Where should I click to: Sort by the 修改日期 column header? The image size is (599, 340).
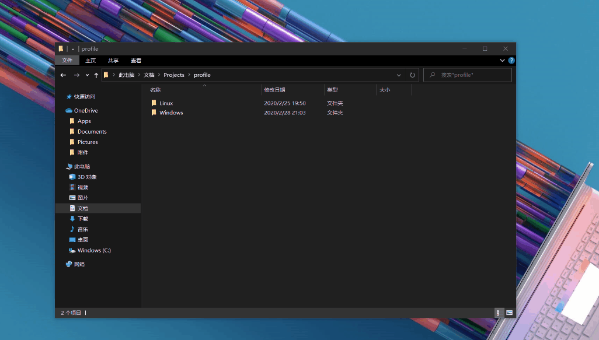[274, 90]
